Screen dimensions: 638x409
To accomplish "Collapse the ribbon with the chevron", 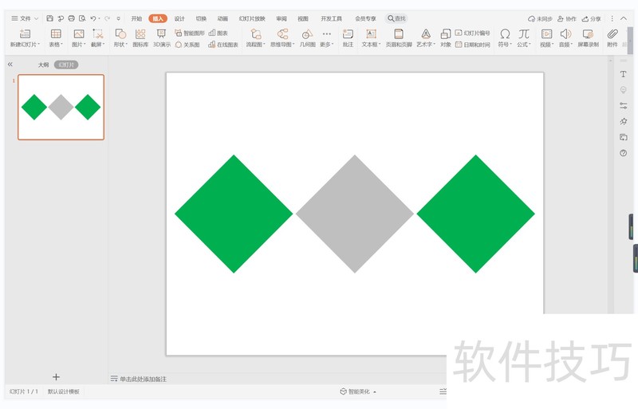I will [x=623, y=18].
